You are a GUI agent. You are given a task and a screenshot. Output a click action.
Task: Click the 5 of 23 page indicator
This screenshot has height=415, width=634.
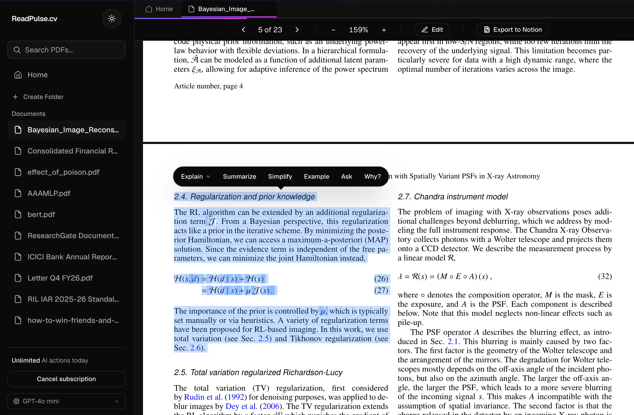pyautogui.click(x=270, y=30)
